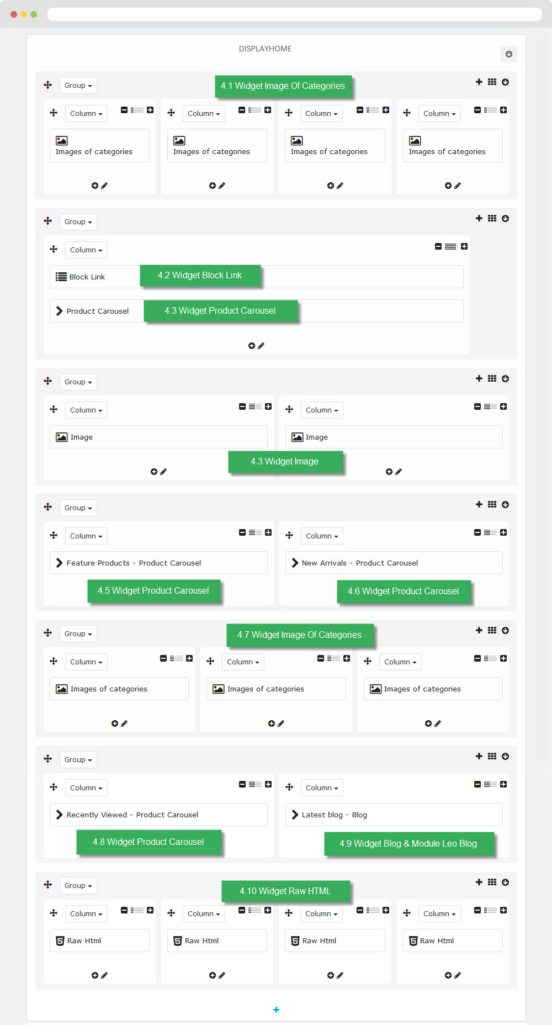Click the blue plus at page bottom
Image resolution: width=552 pixels, height=1025 pixels.
[276, 1010]
